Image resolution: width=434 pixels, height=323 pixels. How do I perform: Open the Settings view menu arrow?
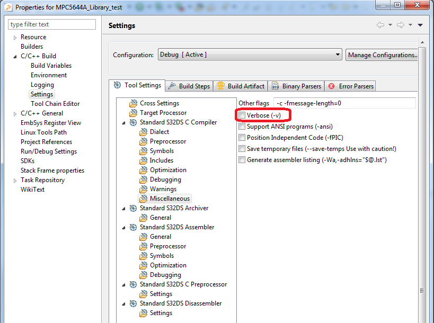tap(420, 25)
